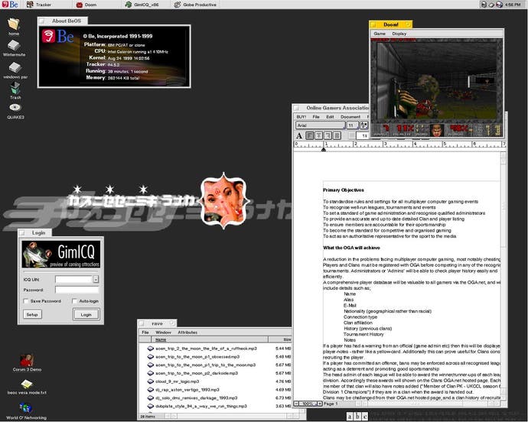Screen dimensions: 528x422
Task: Enable the Auto-login checkbox
Action: [74, 301]
